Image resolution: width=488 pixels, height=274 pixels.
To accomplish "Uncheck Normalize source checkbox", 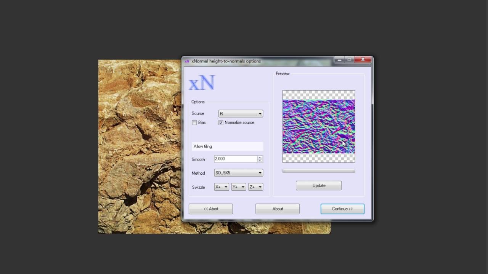I will [221, 123].
